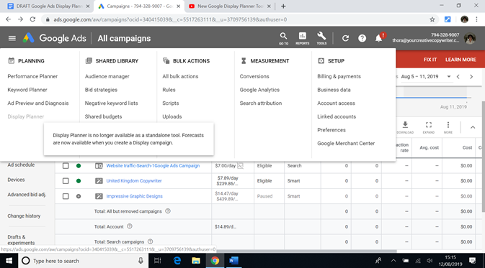Toggle status dot of United Kingdom Copywriter

click(x=79, y=181)
